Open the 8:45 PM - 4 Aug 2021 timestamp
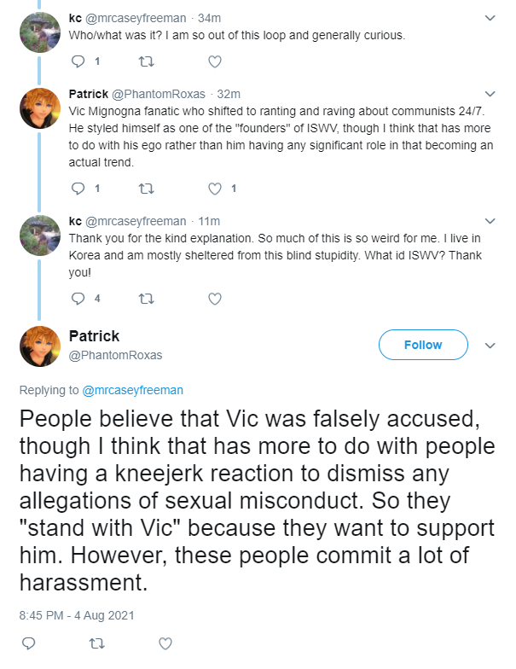 pyautogui.click(x=77, y=615)
